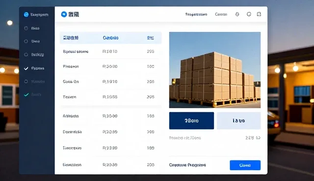Open the stacked cardboard boxes pallet image
This screenshot has height=181, width=314.
pyautogui.click(x=215, y=70)
